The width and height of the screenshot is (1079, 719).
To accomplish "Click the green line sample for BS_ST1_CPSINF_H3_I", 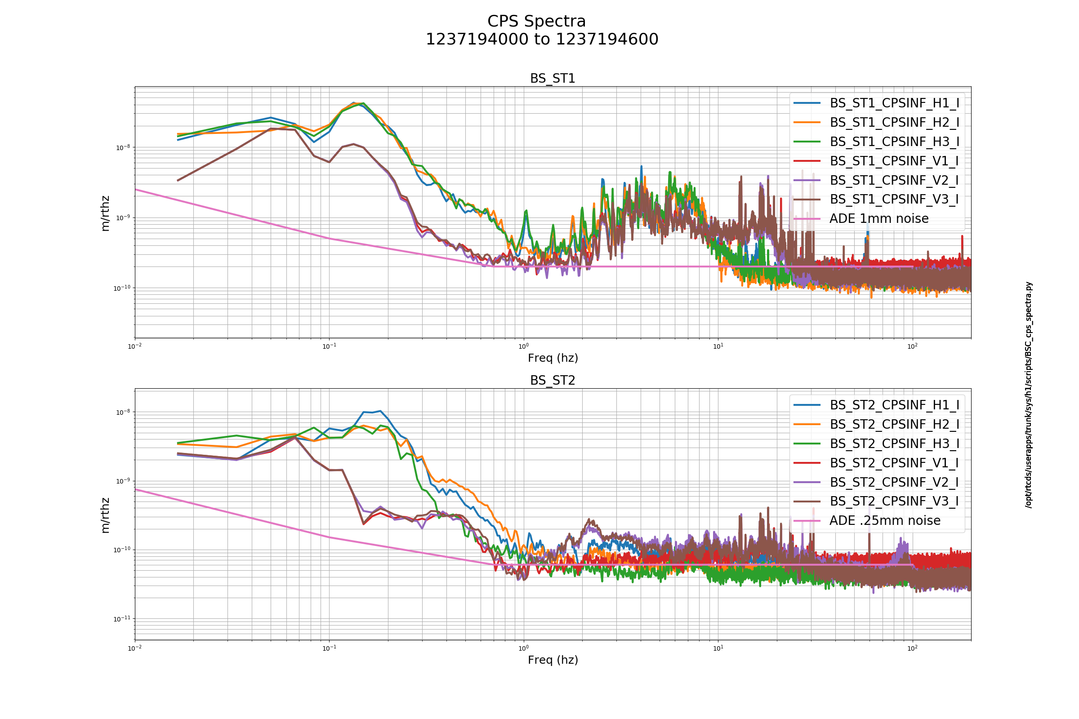I will pos(807,142).
